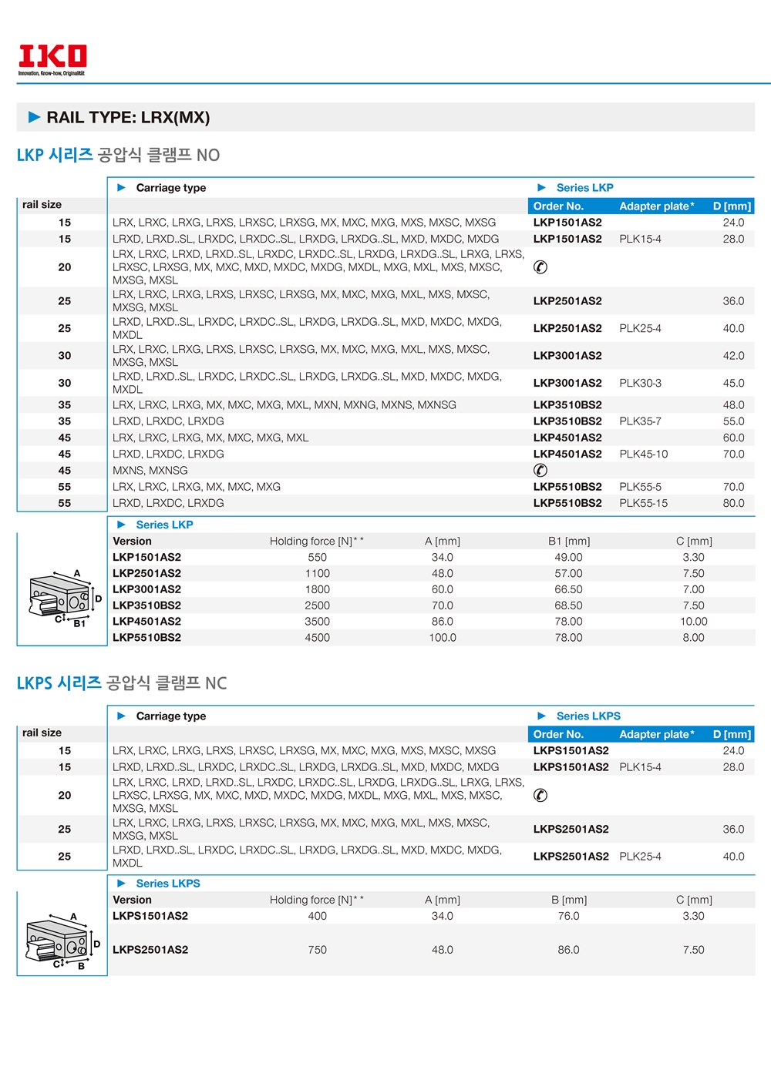Image resolution: width=771 pixels, height=1090 pixels.
Task: Click 'LKPS1501AS2' in the Version column
Action: click(x=150, y=916)
